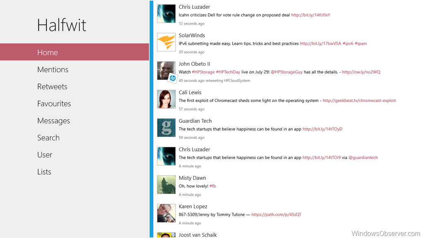Open link http://bit.ly/17bwVSA
Image resolution: width=424 pixels, height=238 pixels.
[x=320, y=43]
